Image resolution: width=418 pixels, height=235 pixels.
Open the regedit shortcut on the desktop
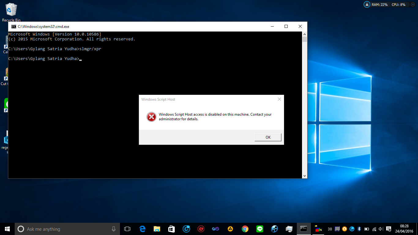6,139
